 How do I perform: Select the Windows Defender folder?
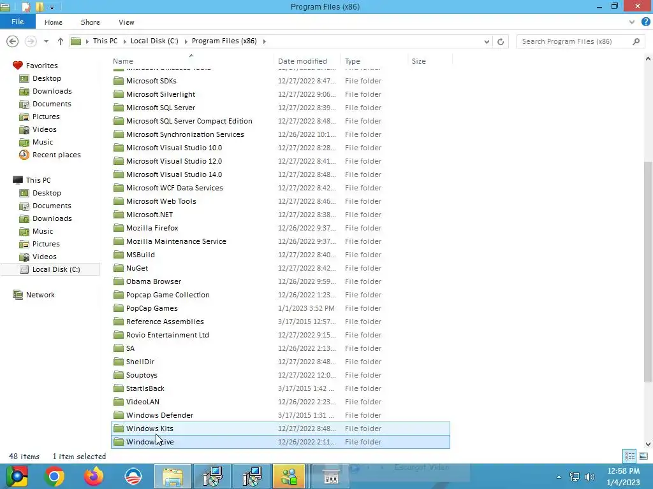(281, 415)
